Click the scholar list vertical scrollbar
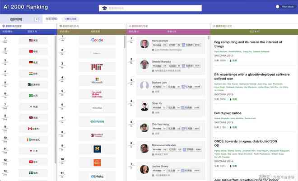The image size is (298, 181). tap(209, 37)
